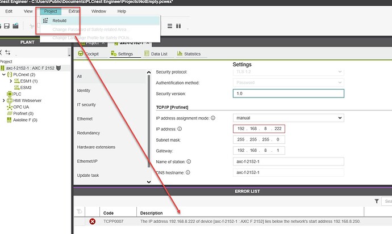This screenshot has width=392, height=234.
Task: Click the shield icon beside axc-f-2152-1 node
Action: click(x=59, y=68)
